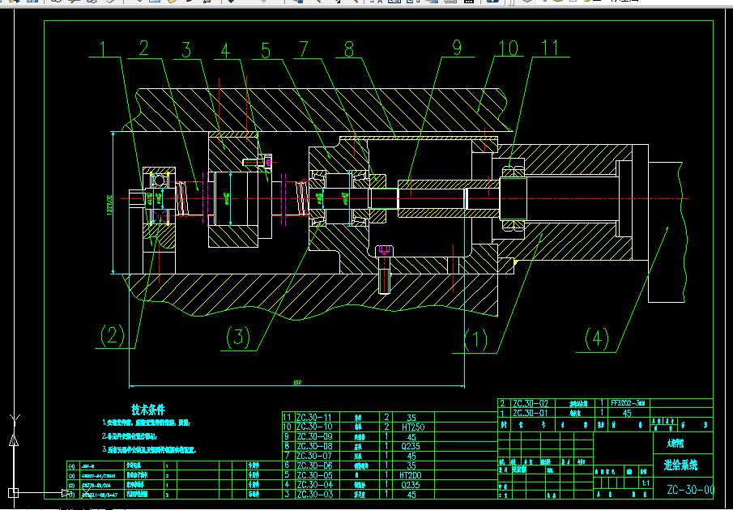Click part code ZC.30-04 in parts list

coord(314,485)
